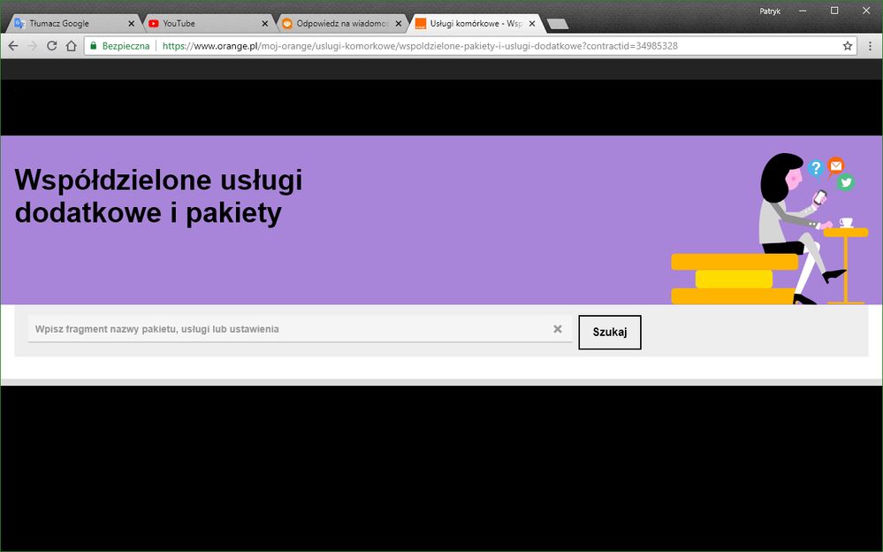Image resolution: width=883 pixels, height=552 pixels.
Task: Click the browser Back arrow
Action: (x=13, y=46)
